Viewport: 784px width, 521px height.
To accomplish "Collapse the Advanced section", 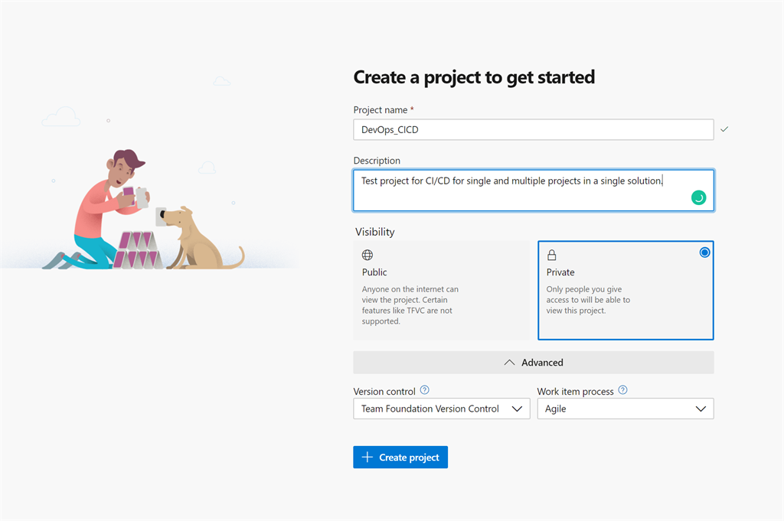I will [533, 362].
